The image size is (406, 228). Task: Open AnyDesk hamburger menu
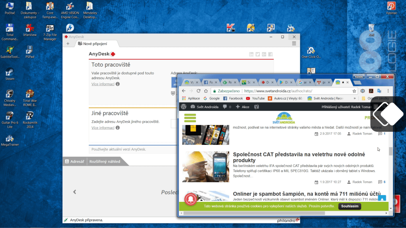click(x=294, y=44)
